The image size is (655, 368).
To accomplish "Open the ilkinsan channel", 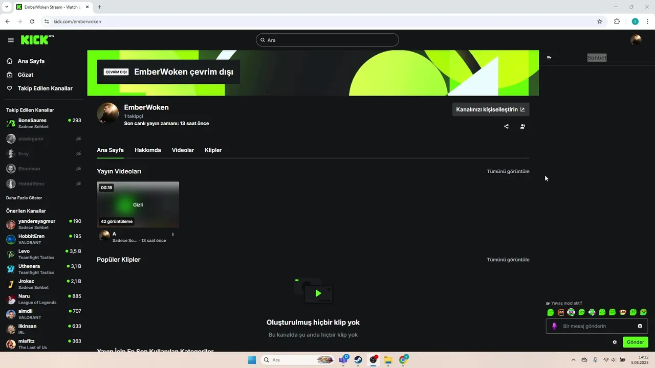I will (x=43, y=329).
